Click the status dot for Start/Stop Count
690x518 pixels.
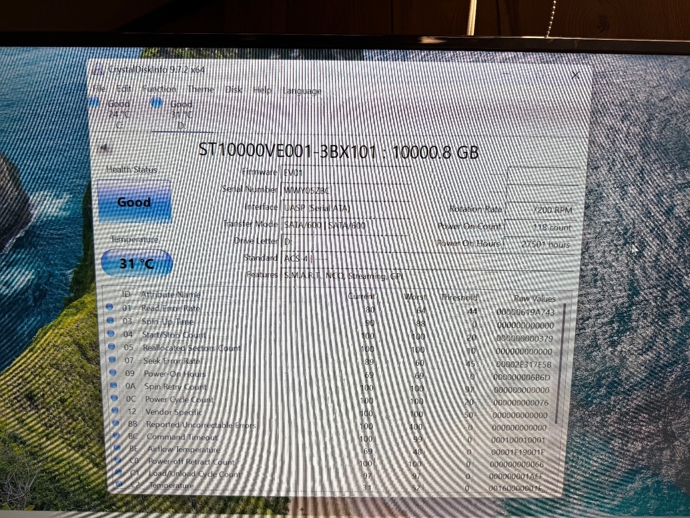111,333
